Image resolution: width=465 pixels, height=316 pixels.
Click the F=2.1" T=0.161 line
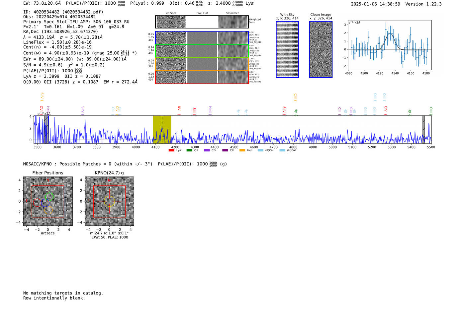click(x=74, y=27)
